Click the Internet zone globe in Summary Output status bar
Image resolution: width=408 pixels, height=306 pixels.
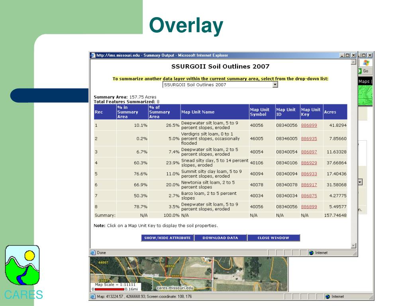point(311,253)
